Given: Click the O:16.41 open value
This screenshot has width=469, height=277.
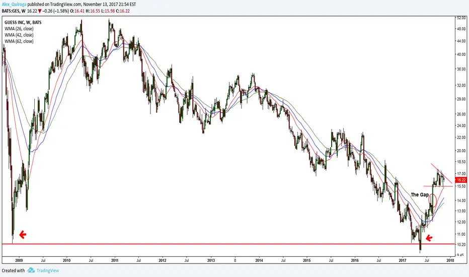Looking at the screenshot, I should click(x=77, y=11).
